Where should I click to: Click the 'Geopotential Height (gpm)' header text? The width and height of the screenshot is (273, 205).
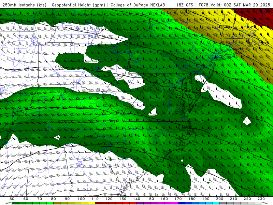tap(78, 5)
